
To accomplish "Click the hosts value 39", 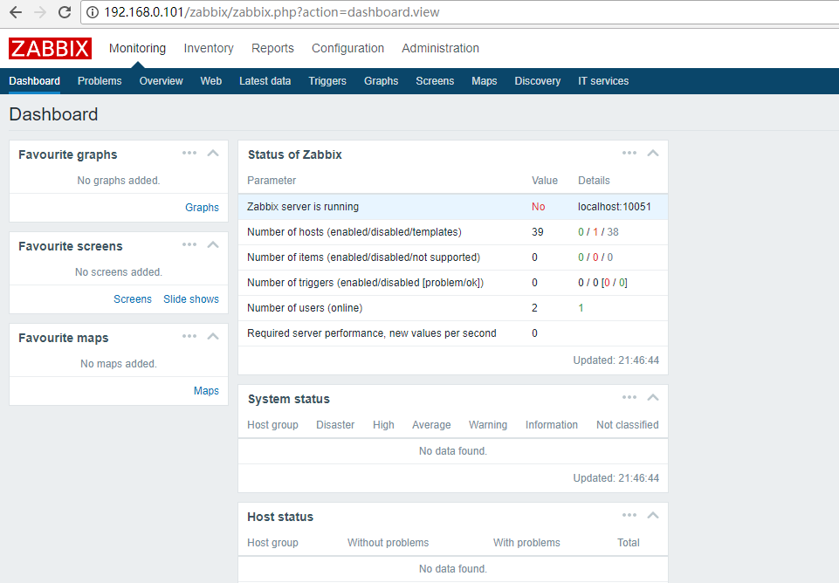I will click(x=538, y=232).
